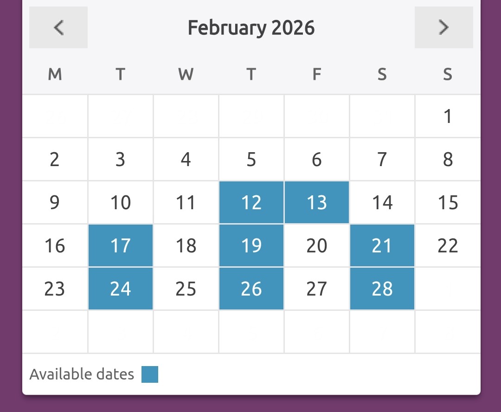Screen dimensions: 501x412
Task: Choose available date February 24
Action: [121, 289]
